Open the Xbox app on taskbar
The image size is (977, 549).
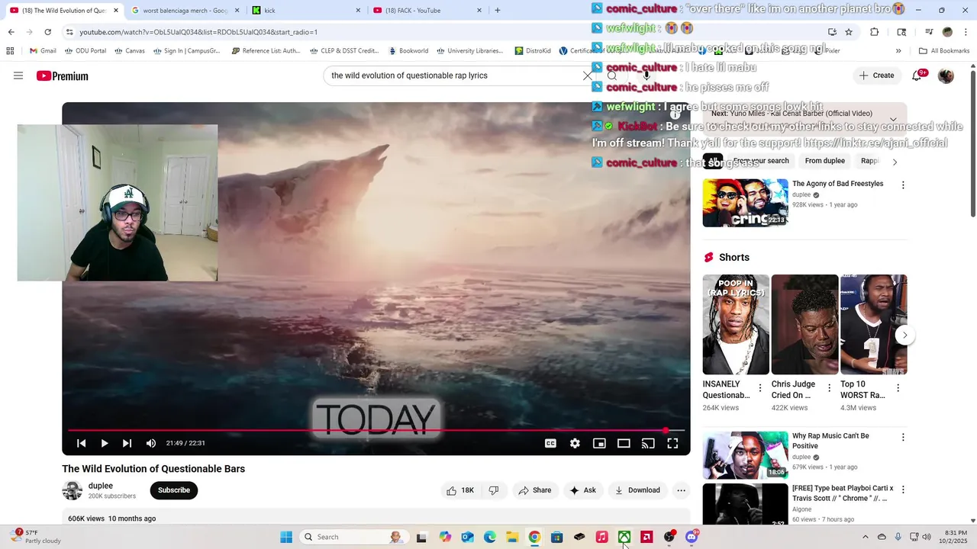click(x=624, y=537)
